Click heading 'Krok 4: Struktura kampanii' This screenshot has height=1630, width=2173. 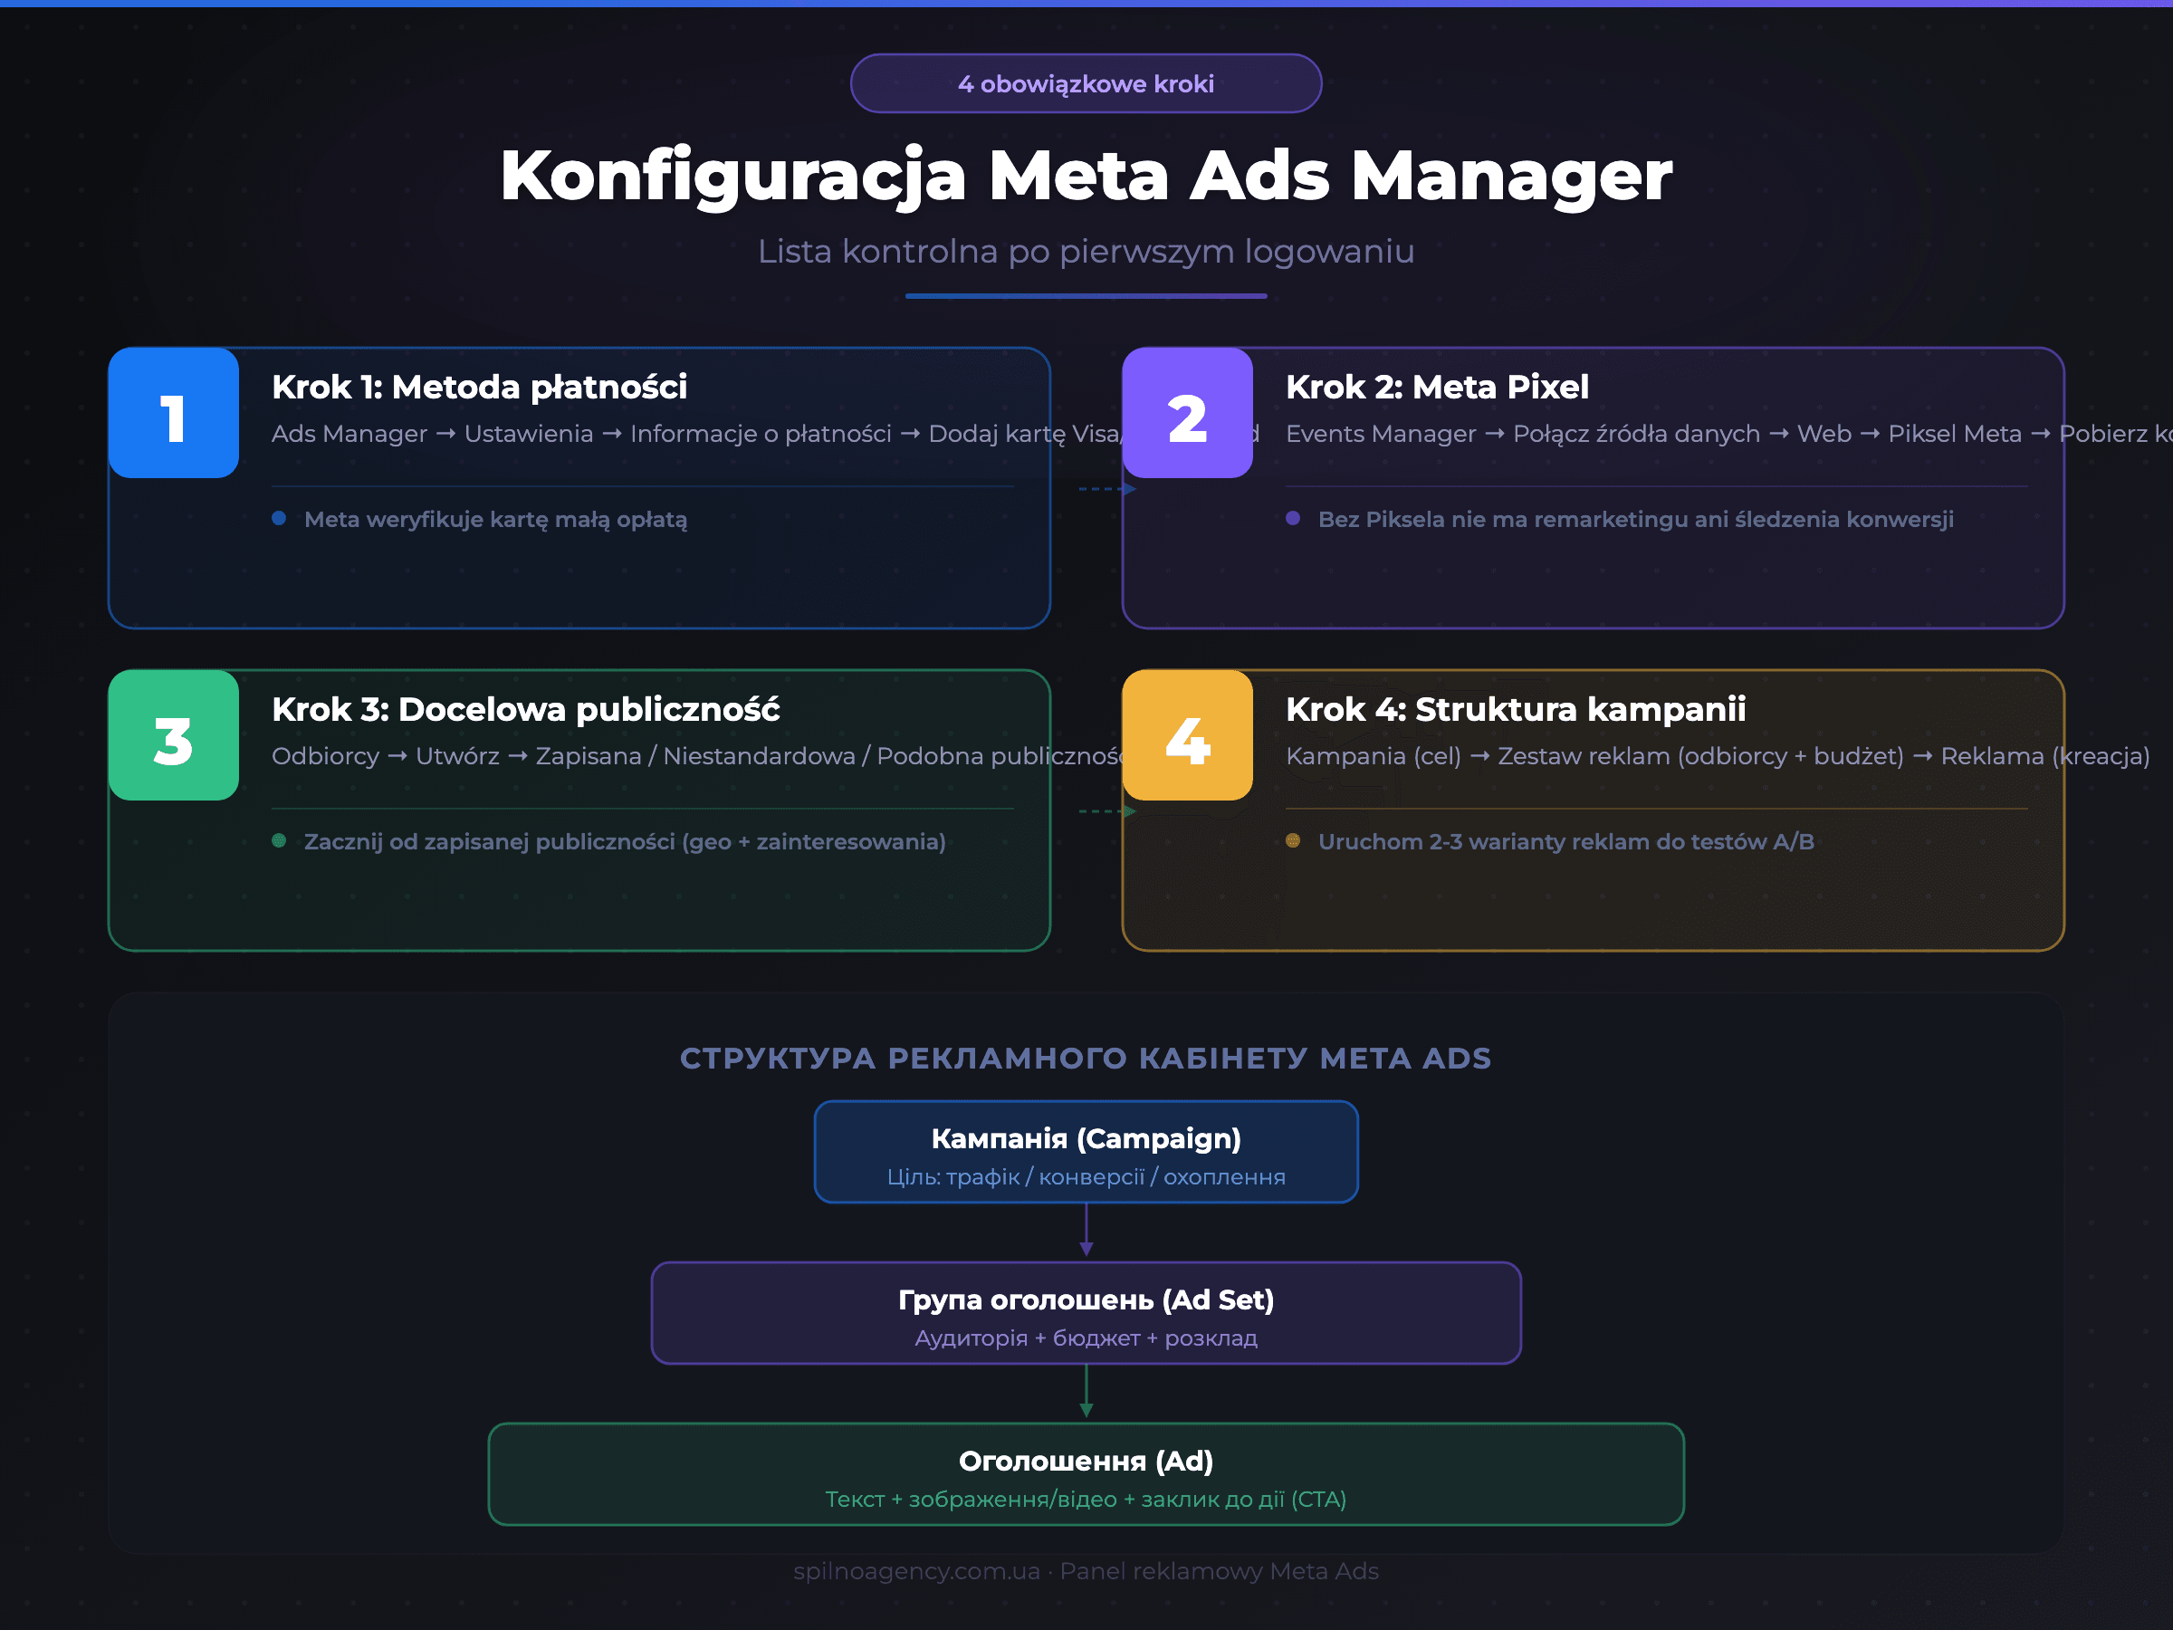coord(1516,709)
